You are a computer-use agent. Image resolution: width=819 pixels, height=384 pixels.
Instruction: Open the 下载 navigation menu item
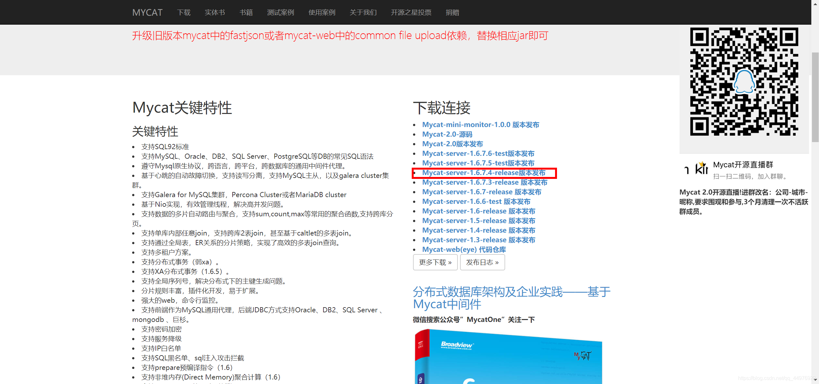pyautogui.click(x=184, y=12)
